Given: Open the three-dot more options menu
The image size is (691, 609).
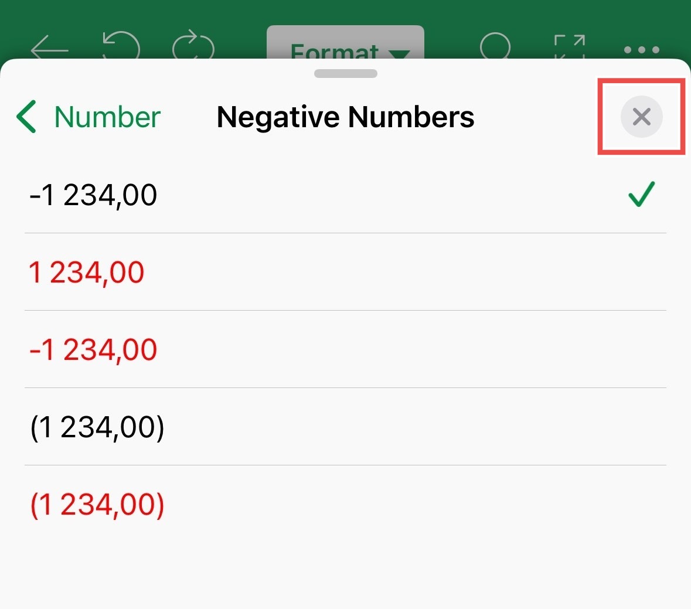Looking at the screenshot, I should [642, 50].
